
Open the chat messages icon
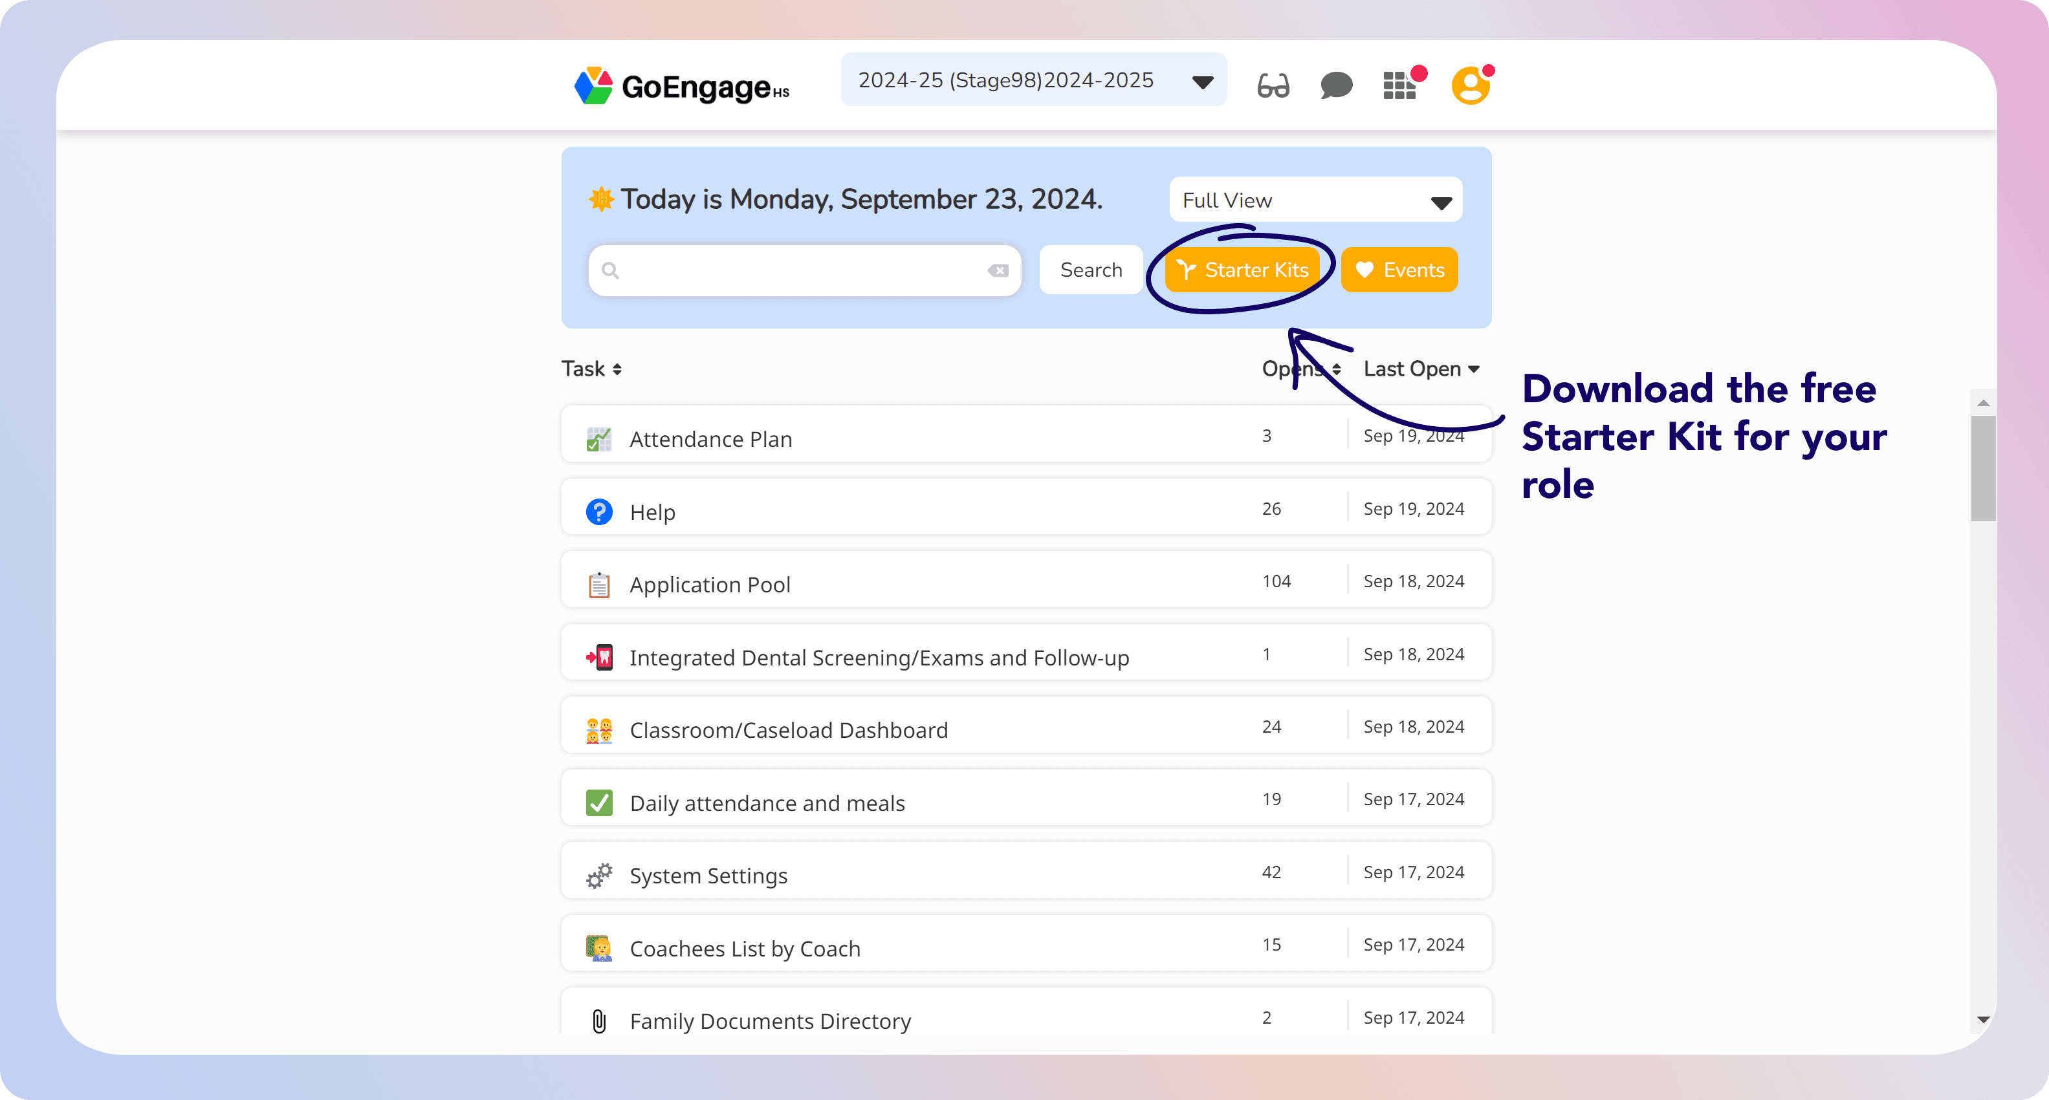click(1336, 85)
